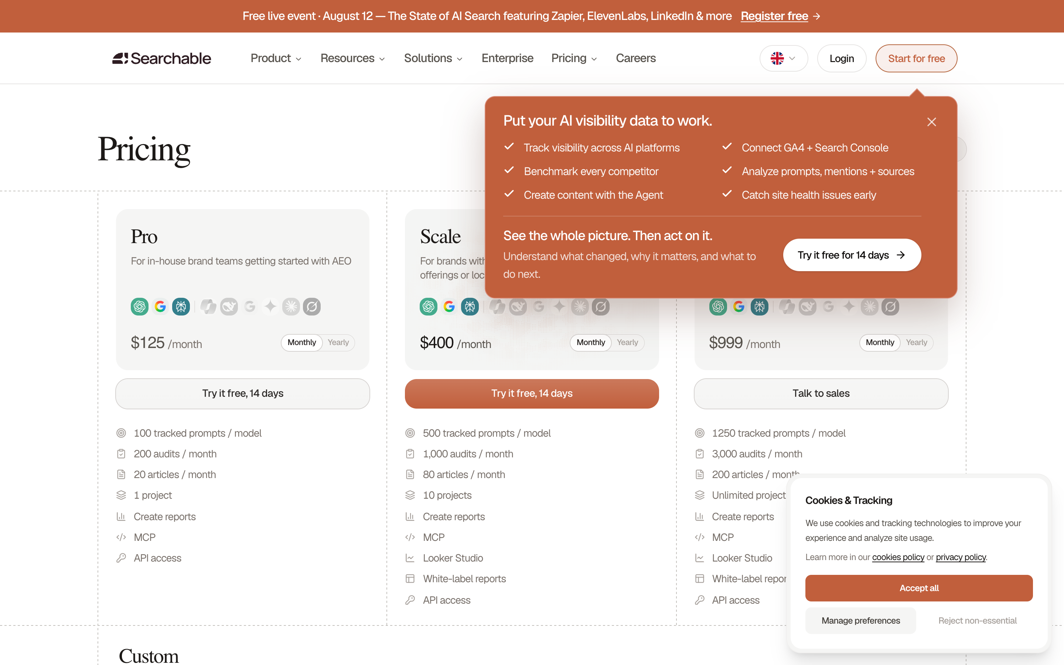This screenshot has width=1064, height=665.
Task: Click "80 articles / month" in Scale features
Action: coord(464,475)
